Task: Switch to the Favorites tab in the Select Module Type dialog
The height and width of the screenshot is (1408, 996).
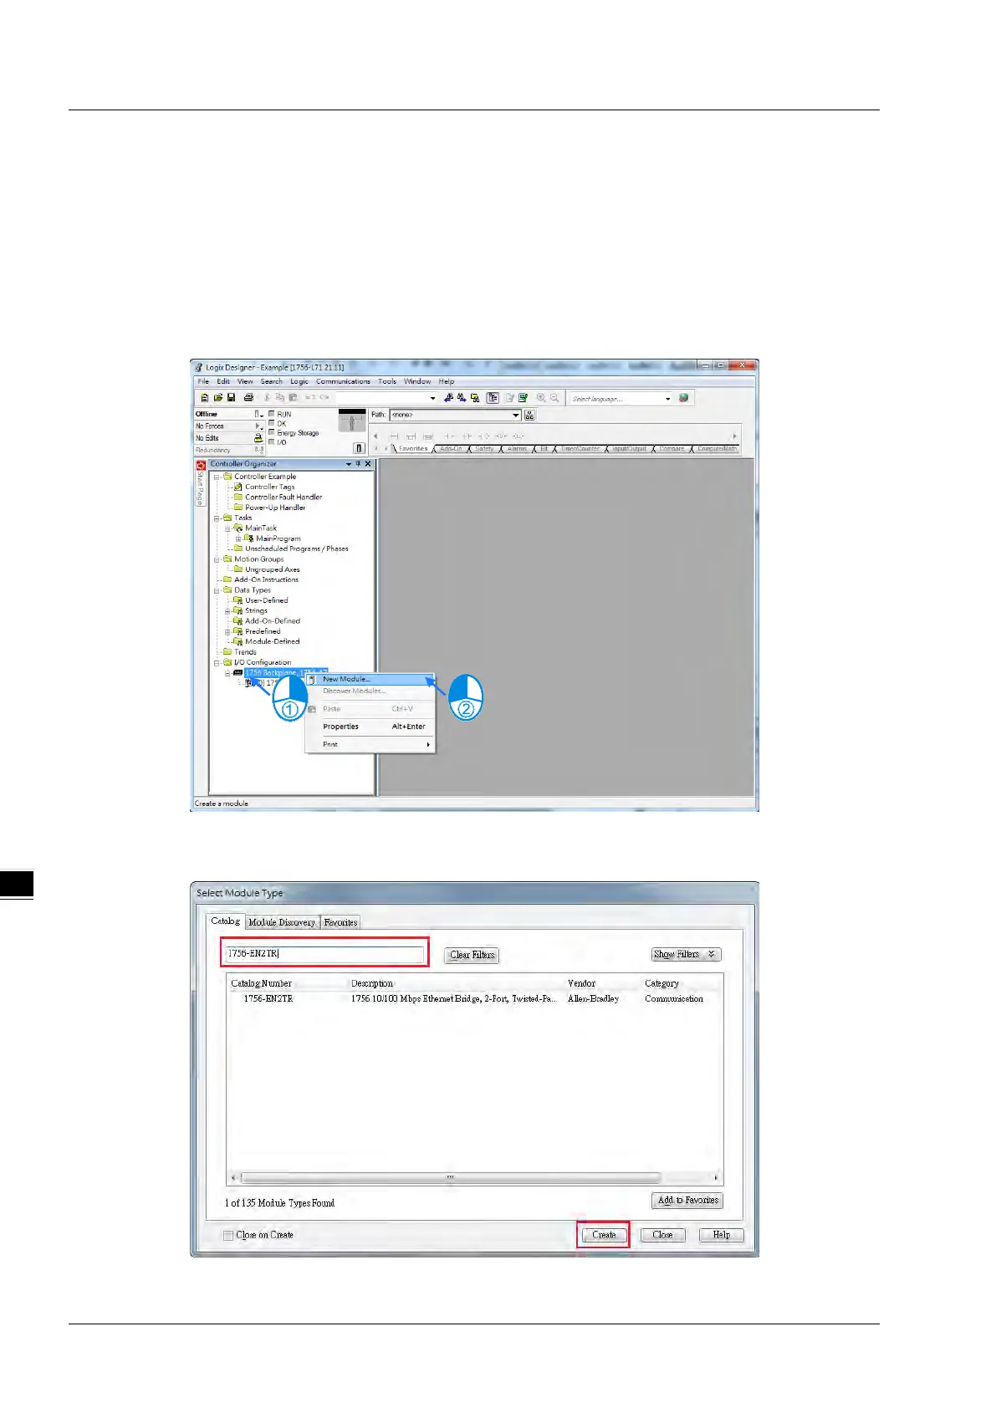Action: [x=340, y=922]
